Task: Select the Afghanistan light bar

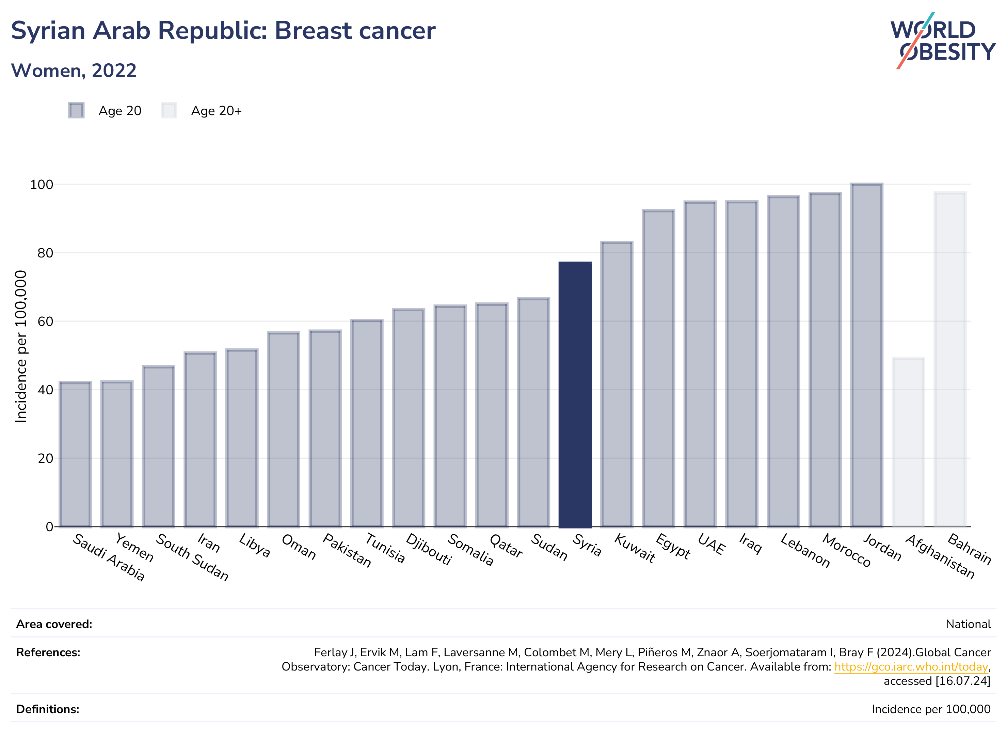Action: pyautogui.click(x=909, y=442)
